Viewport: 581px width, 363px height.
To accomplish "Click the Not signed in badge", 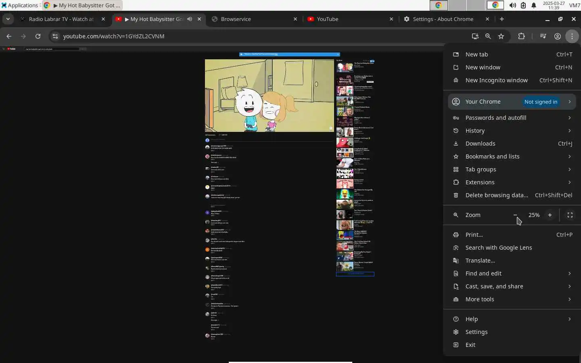I will [x=541, y=102].
